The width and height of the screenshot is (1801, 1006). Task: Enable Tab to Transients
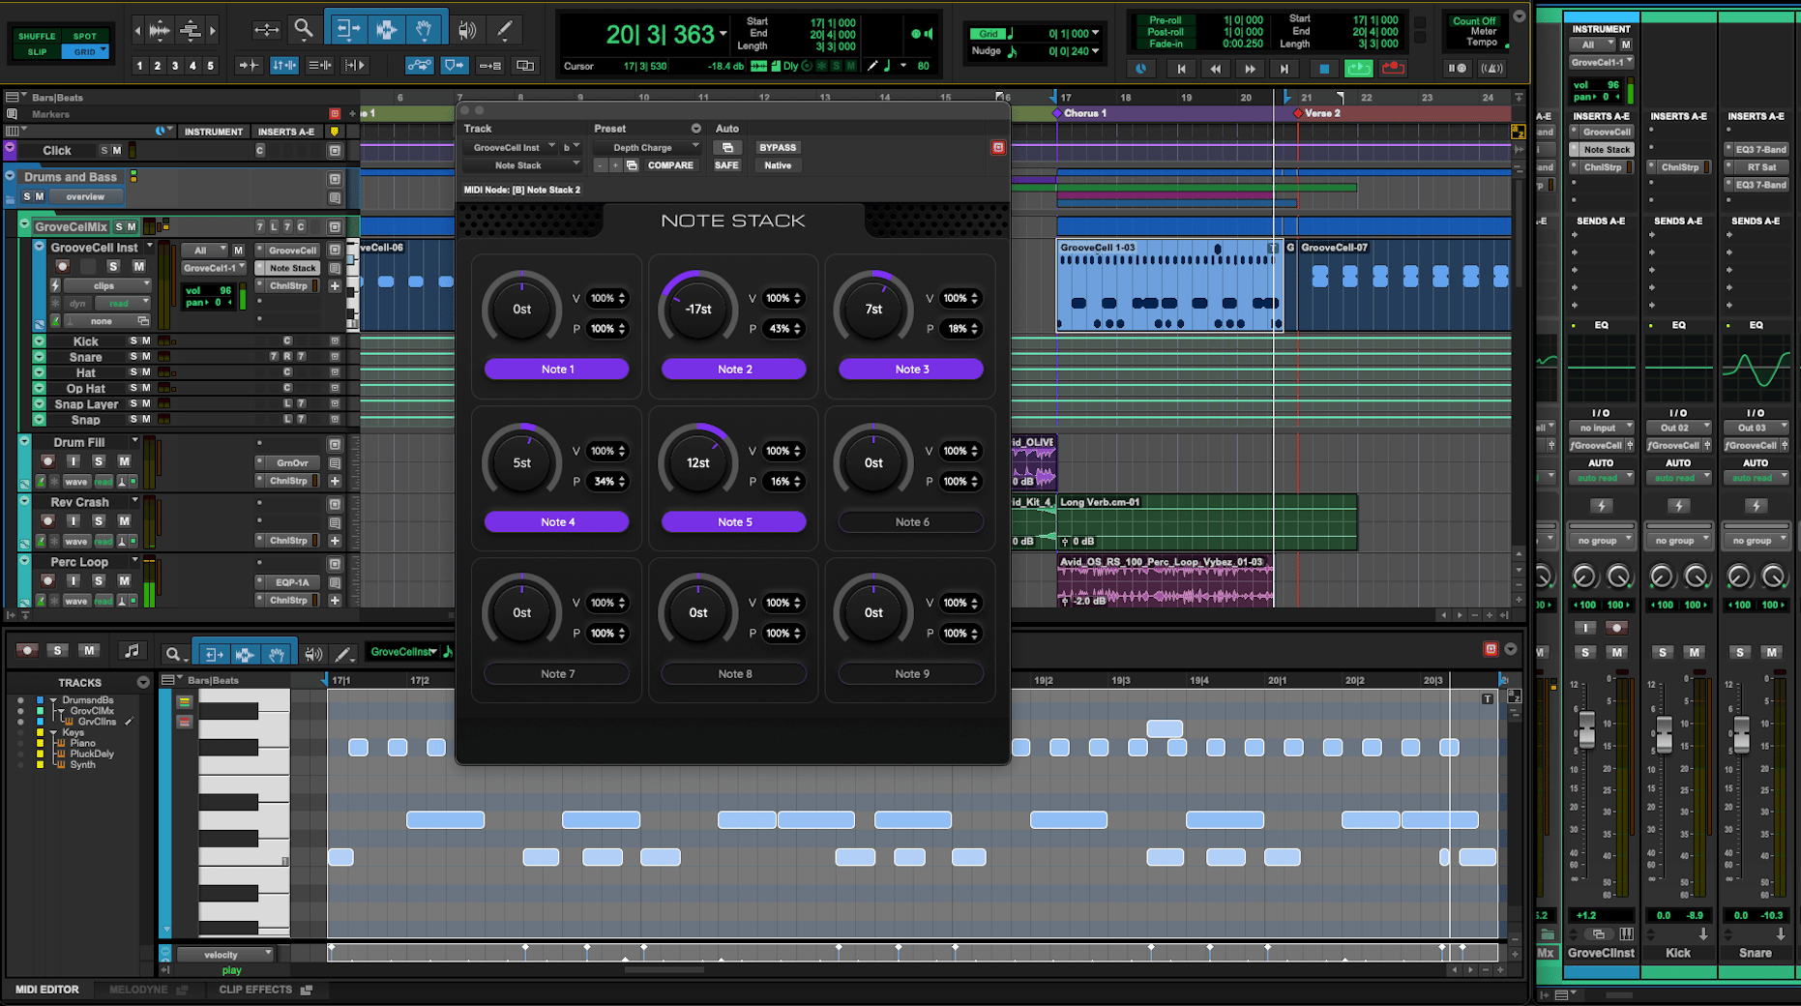[x=249, y=65]
